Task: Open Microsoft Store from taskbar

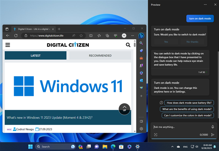Action: point(121,147)
